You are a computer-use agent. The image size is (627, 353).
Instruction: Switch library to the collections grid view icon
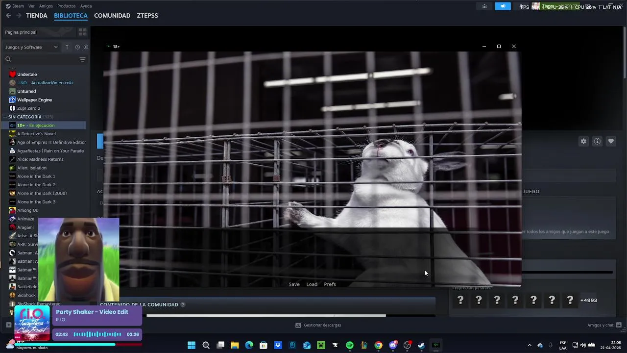coord(82,32)
